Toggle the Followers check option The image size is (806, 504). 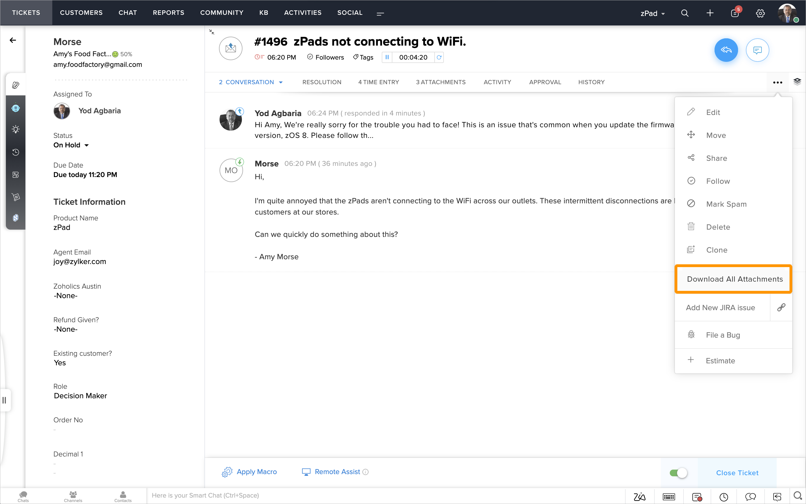click(325, 57)
